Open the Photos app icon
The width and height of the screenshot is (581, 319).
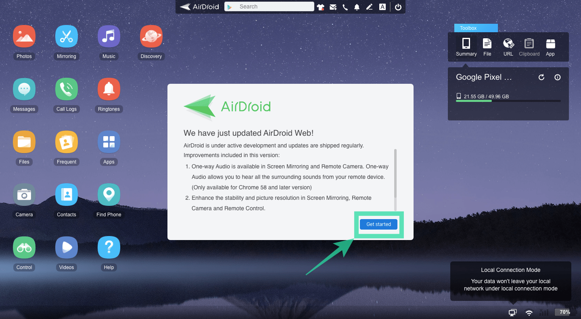[x=24, y=36]
